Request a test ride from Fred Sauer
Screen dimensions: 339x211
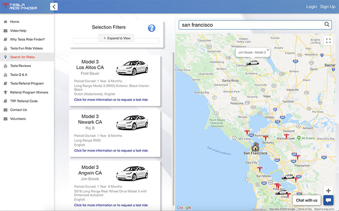click(111, 100)
